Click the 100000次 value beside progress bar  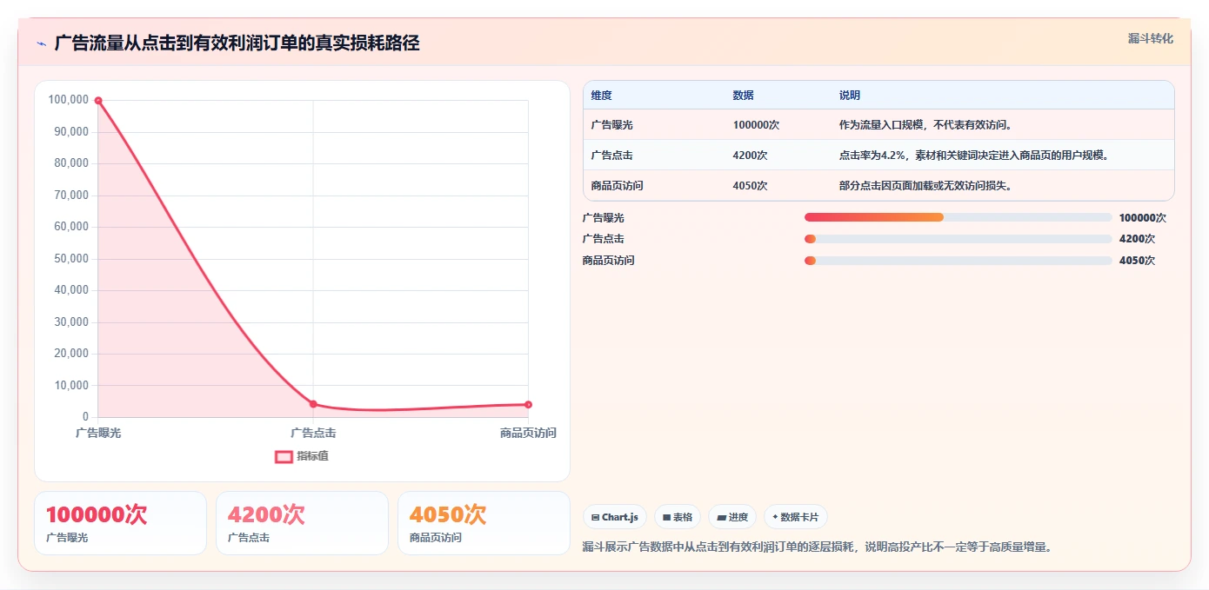tap(1143, 218)
